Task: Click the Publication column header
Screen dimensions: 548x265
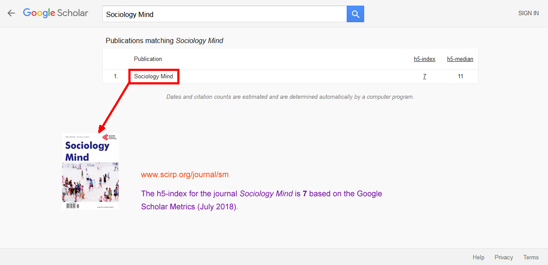Action: (148, 59)
